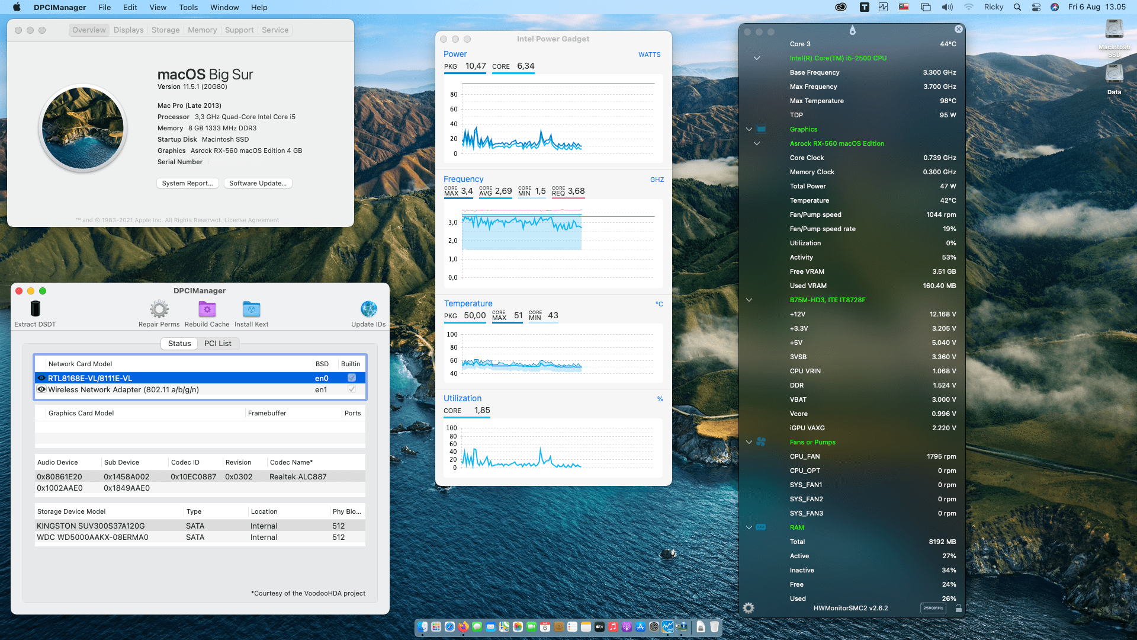Open the Help menu
Viewport: 1137px width, 640px height.
(259, 7)
